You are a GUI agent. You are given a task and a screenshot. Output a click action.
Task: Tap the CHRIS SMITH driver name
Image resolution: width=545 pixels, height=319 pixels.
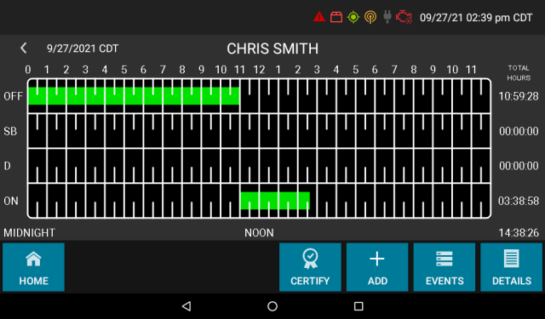click(x=272, y=48)
